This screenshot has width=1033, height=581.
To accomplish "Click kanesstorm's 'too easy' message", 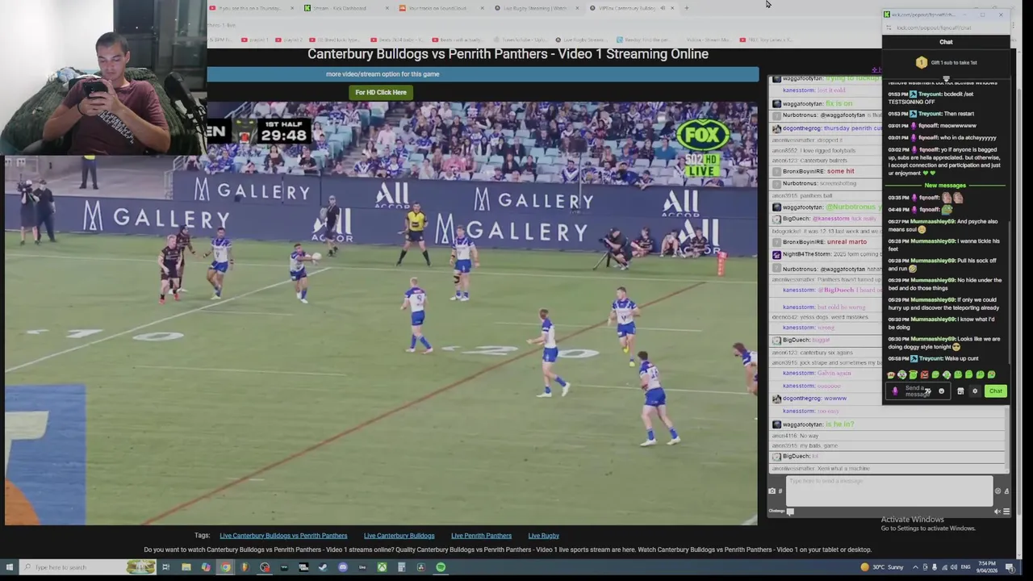I will point(811,412).
